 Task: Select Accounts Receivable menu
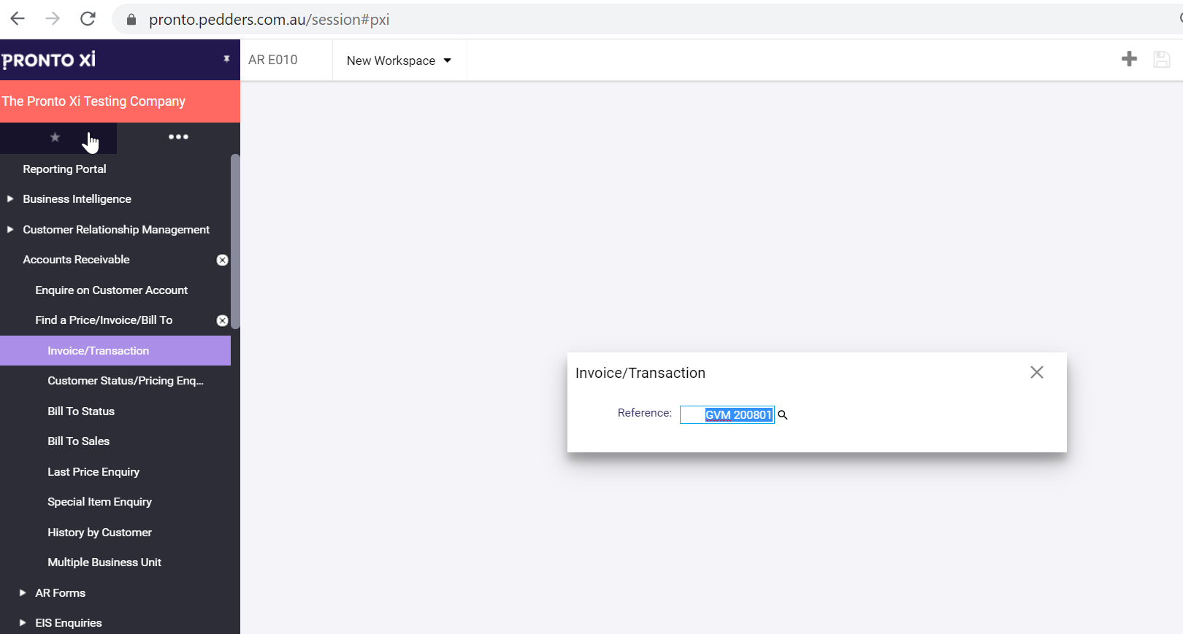click(76, 260)
